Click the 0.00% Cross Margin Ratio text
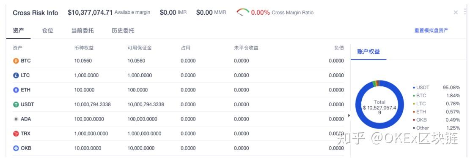Screen dimensions: 470x158 pyautogui.click(x=282, y=13)
